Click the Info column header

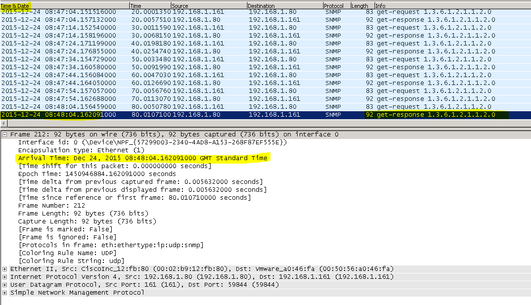click(x=453, y=6)
